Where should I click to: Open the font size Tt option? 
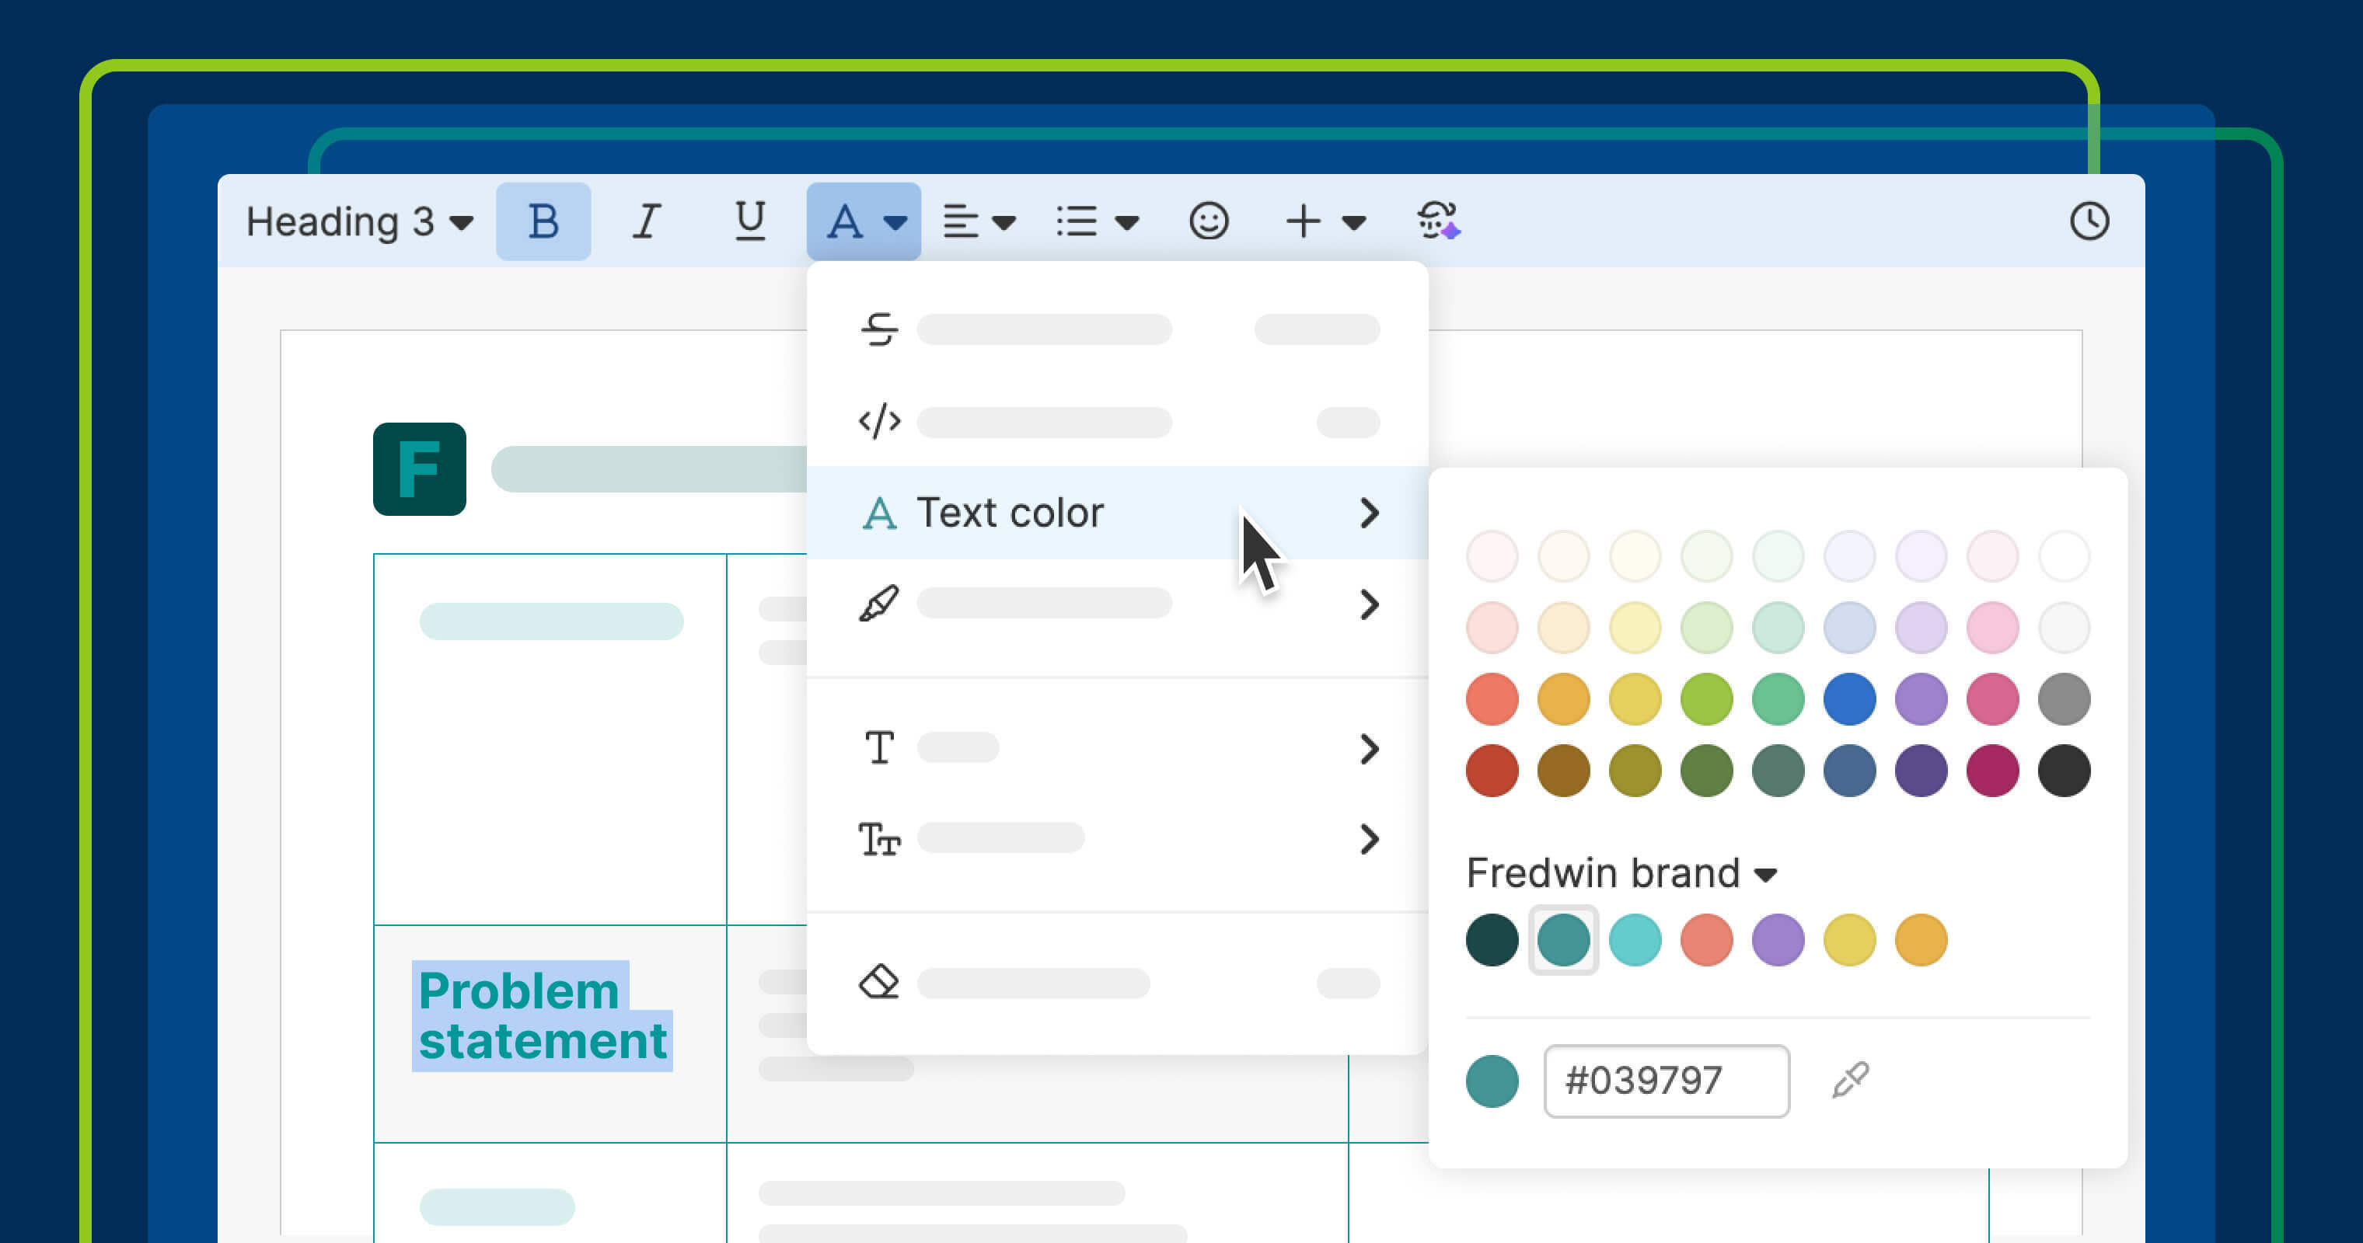(x=1117, y=839)
